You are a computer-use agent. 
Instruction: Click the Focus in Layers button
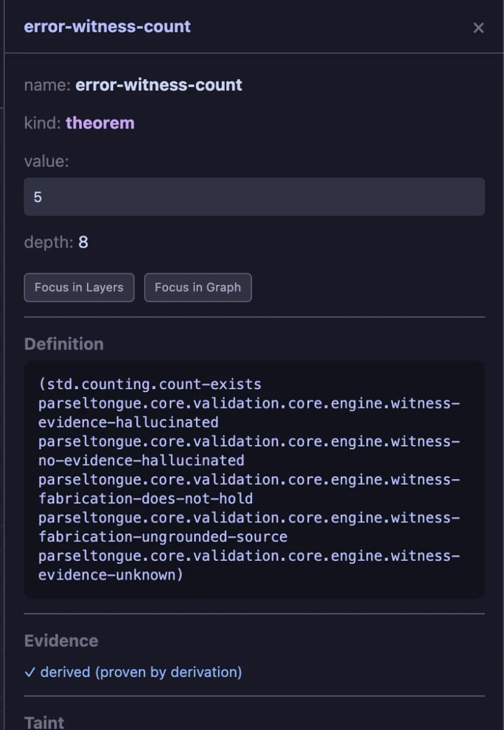pyautogui.click(x=79, y=287)
